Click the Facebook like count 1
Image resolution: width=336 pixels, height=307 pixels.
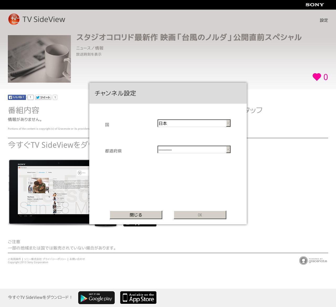[x=30, y=97]
